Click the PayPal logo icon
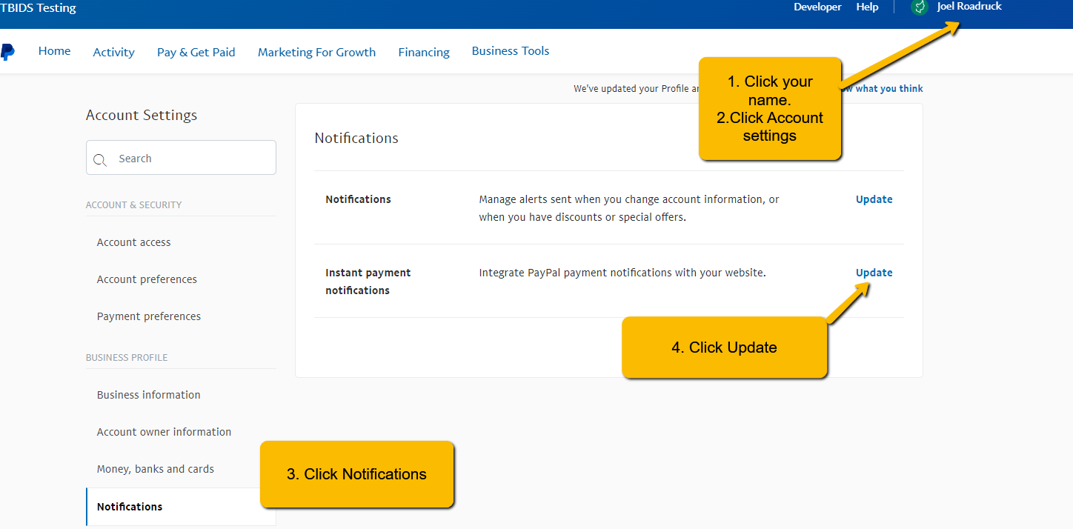Image resolution: width=1073 pixels, height=529 pixels. click(x=7, y=52)
